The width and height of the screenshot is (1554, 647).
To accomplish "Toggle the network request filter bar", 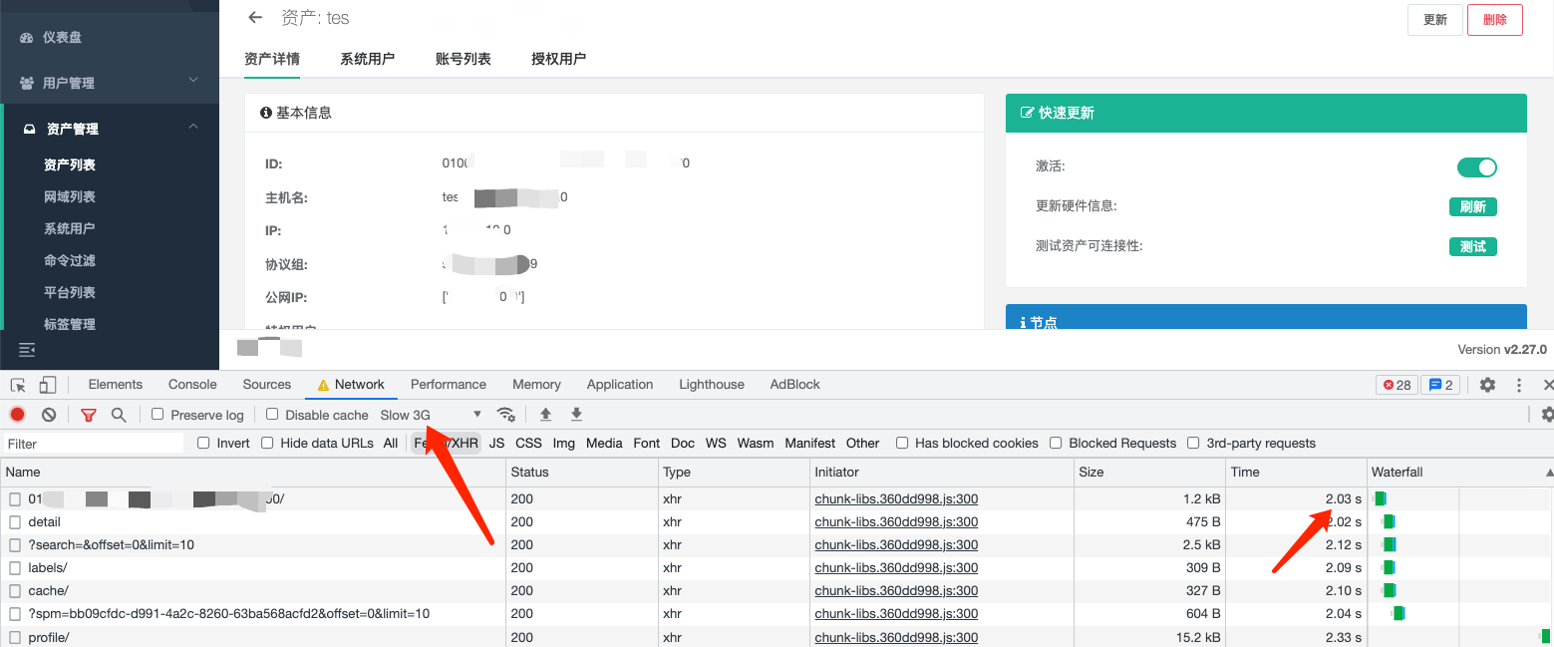I will [x=88, y=413].
